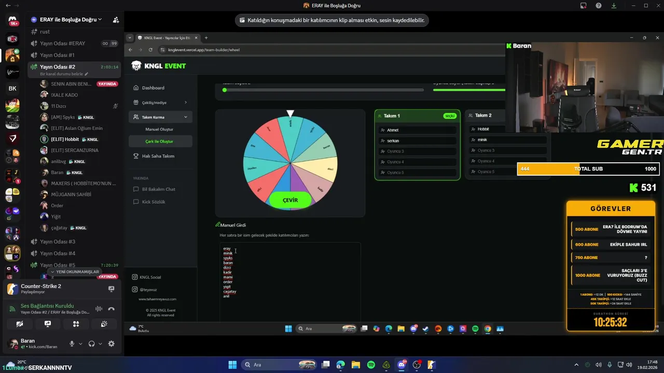Adjust the team count slider handle
The width and height of the screenshot is (664, 373).
[225, 90]
